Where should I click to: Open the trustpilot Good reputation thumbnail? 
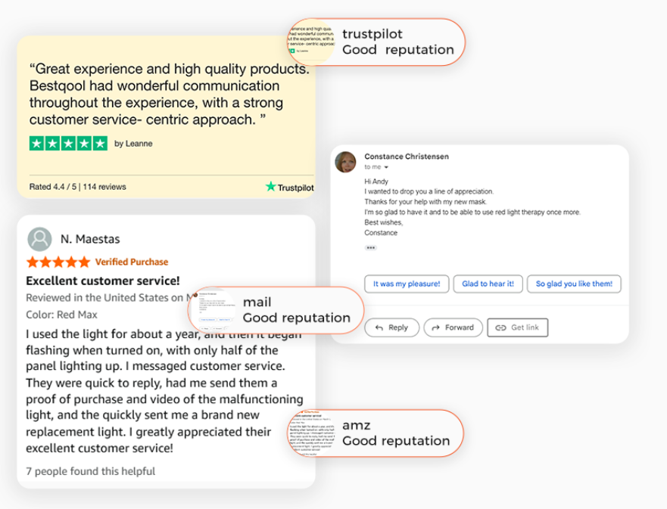[x=311, y=41]
